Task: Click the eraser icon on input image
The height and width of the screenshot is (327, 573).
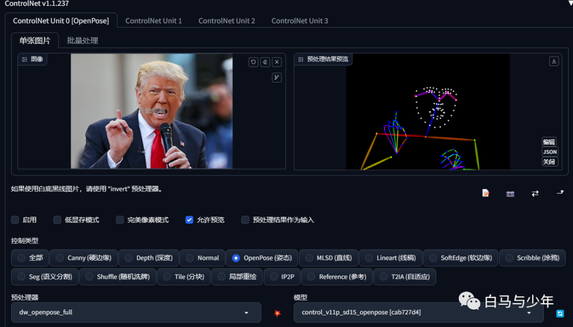Action: point(265,62)
